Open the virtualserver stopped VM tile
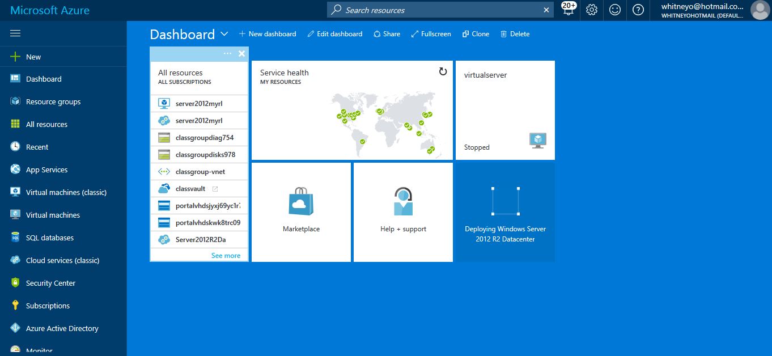The height and width of the screenshot is (356, 772). tap(505, 110)
